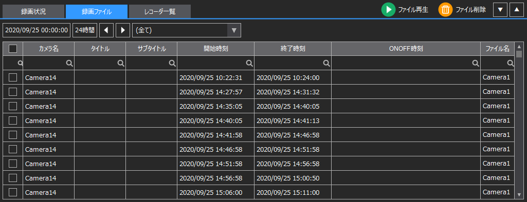Click the green ファイル再生 play icon
The image size is (527, 202).
click(x=388, y=10)
